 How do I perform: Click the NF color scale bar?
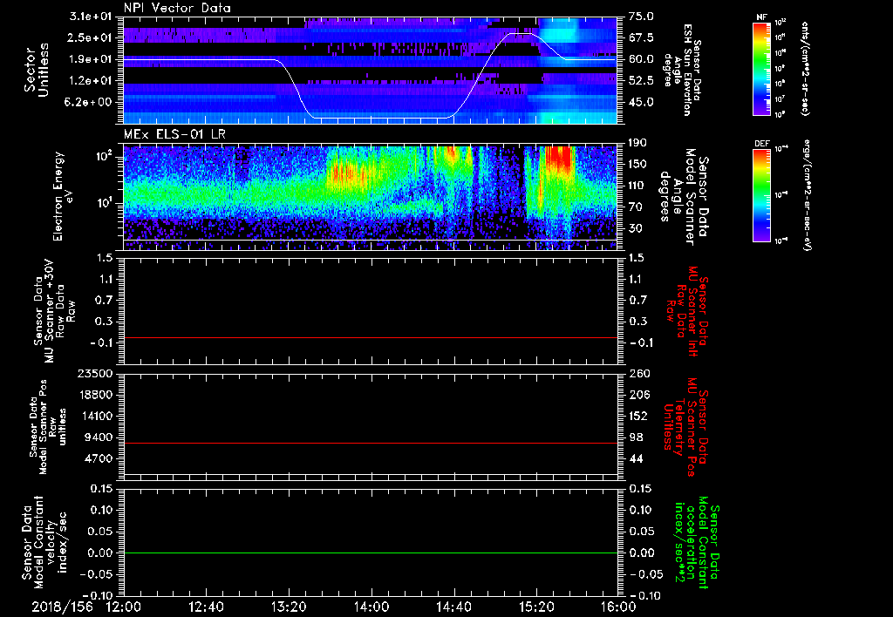pos(762,69)
